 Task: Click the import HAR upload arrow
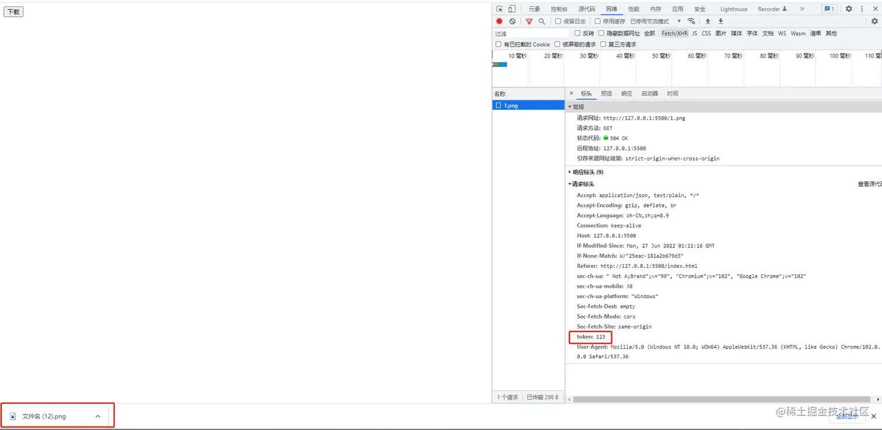point(708,22)
